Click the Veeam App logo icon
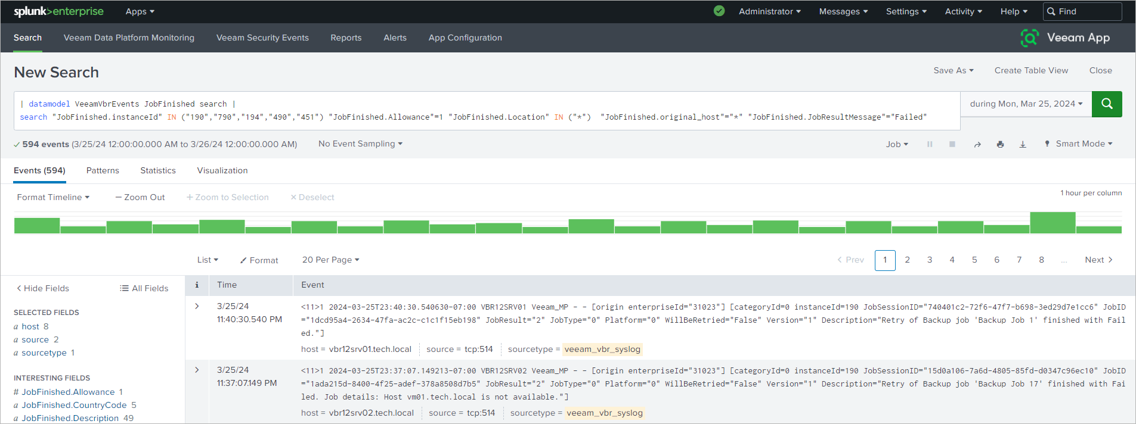 click(1029, 38)
